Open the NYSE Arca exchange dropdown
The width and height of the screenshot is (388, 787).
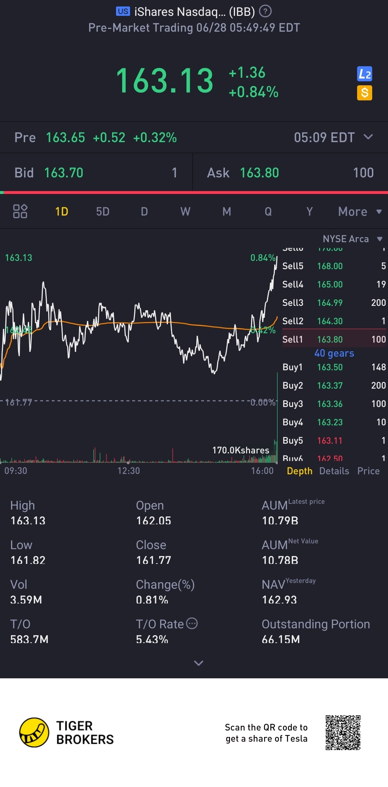pos(353,239)
